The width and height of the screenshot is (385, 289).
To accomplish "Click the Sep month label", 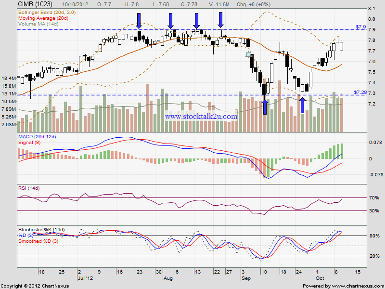I will (x=246, y=278).
